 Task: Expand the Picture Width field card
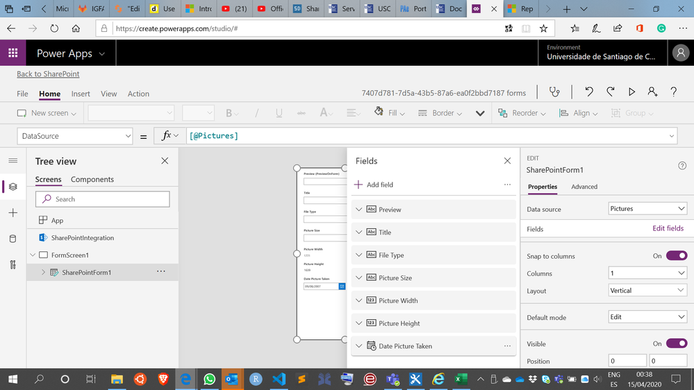[359, 300]
